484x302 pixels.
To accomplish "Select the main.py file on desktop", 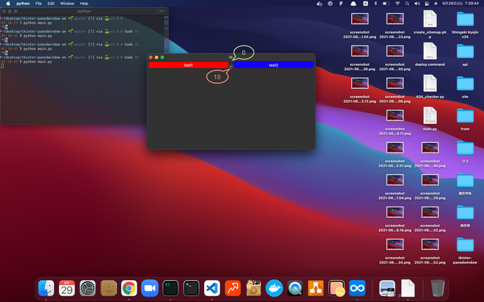I will [x=430, y=118].
